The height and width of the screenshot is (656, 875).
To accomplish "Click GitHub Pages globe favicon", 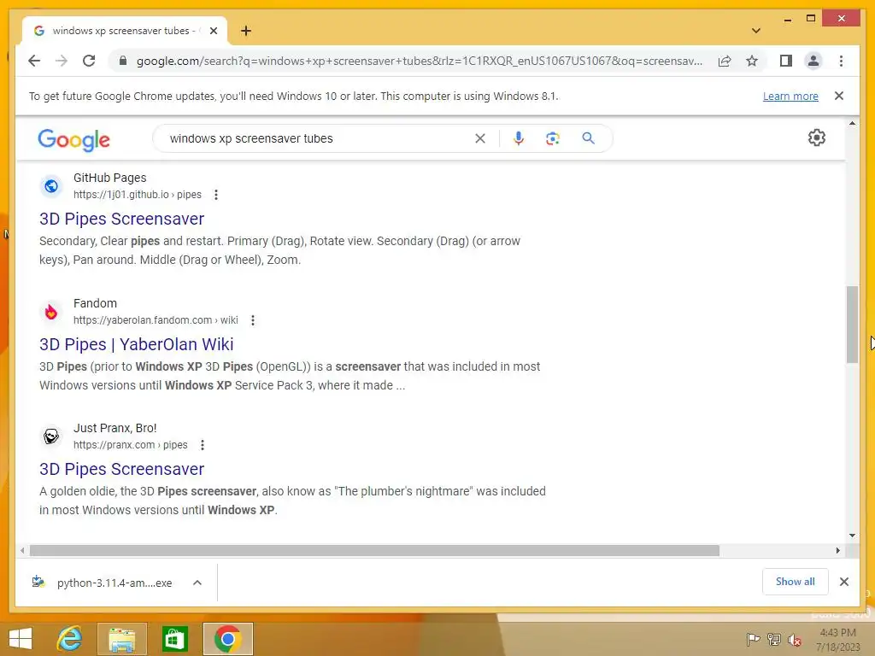I will click(50, 185).
